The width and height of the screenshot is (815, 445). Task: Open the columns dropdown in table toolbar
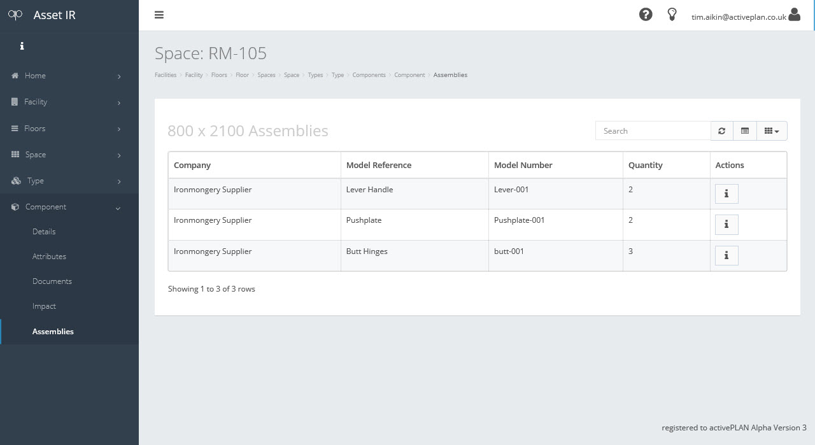771,131
